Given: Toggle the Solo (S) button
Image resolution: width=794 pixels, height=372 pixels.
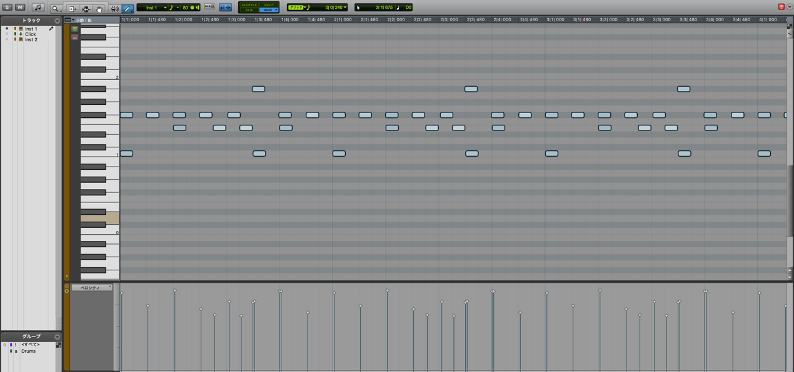Looking at the screenshot, I should [8, 7].
